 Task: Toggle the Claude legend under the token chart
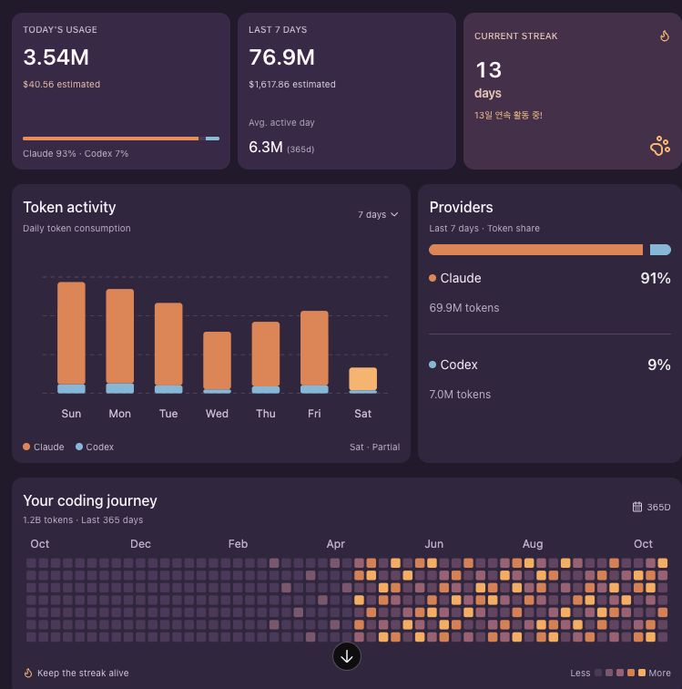[44, 447]
